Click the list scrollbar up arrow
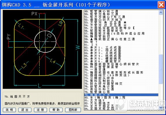The width and height of the screenshot is (166, 115). click(161, 13)
